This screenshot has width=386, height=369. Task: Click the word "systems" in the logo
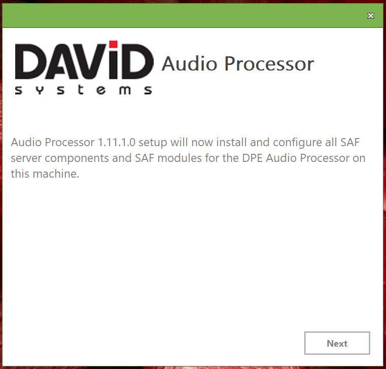pos(84,90)
